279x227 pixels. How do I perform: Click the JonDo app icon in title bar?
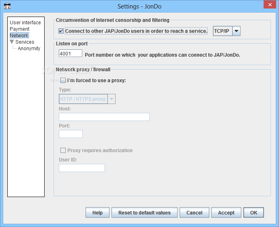click(x=7, y=6)
